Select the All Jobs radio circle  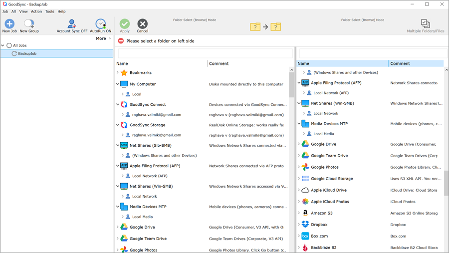tap(9, 45)
